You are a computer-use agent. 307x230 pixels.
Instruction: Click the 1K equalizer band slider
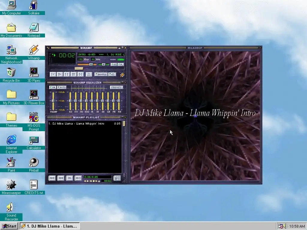point(92,101)
